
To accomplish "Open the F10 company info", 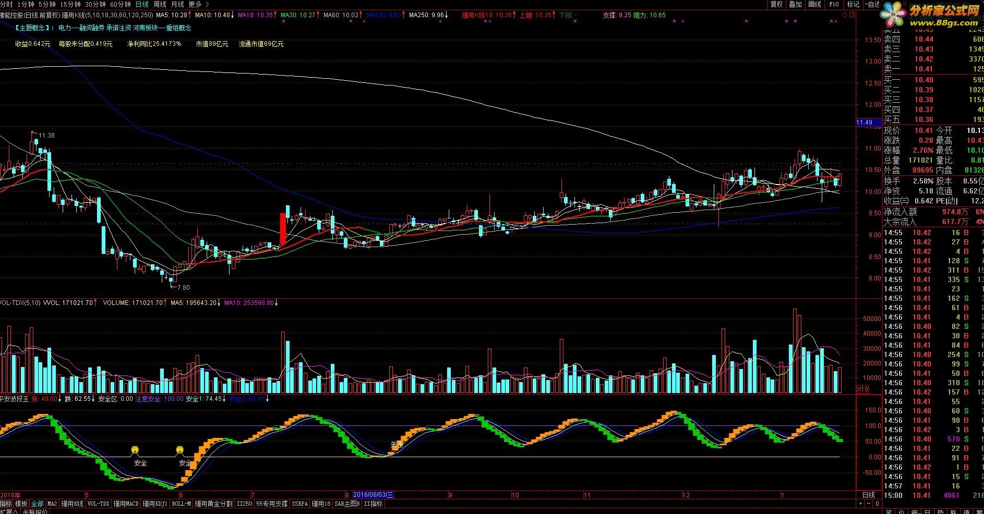I will pyautogui.click(x=834, y=4).
